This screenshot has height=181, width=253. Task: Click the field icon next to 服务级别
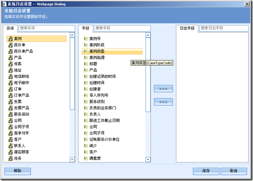pos(86,102)
